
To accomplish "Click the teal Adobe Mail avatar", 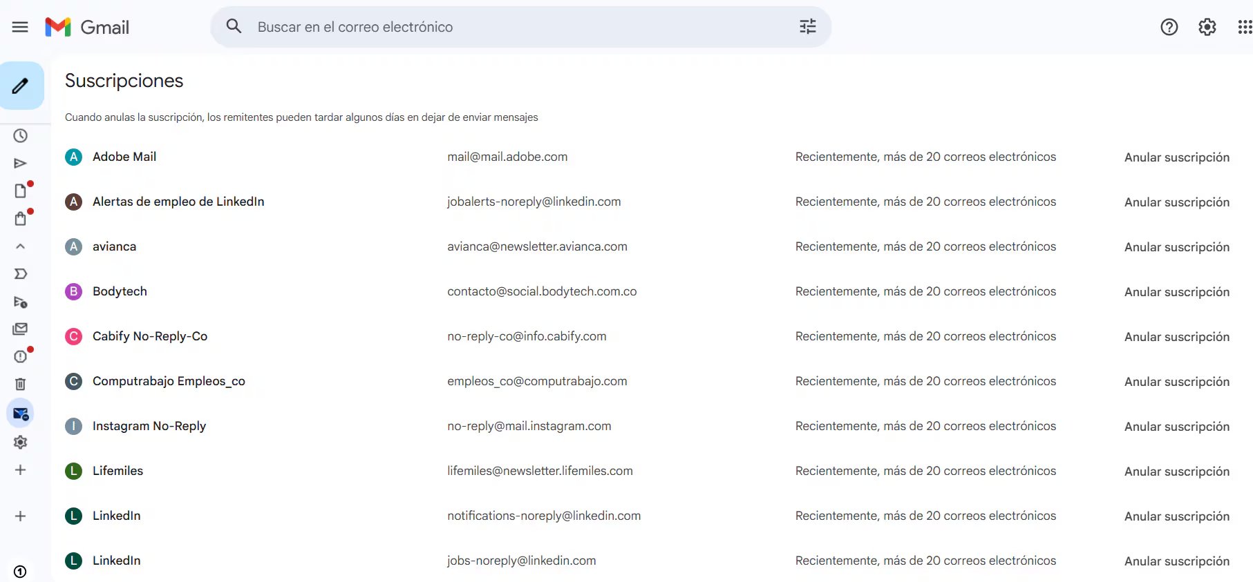I will coord(73,157).
